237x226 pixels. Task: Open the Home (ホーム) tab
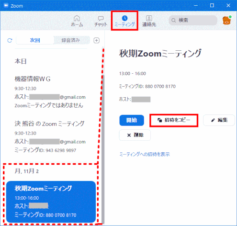coord(77,21)
